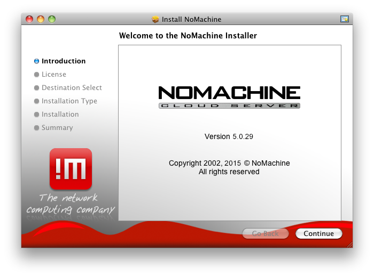This screenshot has width=374, height=277.
Task: Click the resize grip at window corner
Action: pyautogui.click(x=349, y=245)
